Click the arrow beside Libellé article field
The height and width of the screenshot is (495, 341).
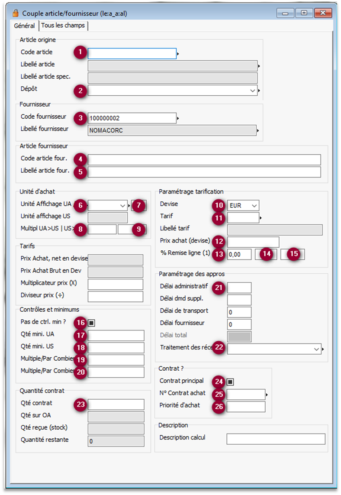(259, 66)
